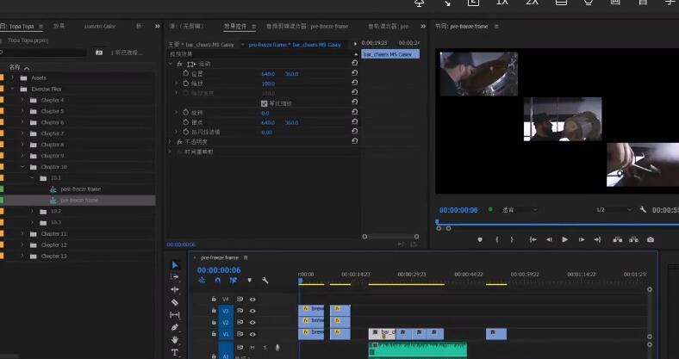The image size is (679, 359).
Task: Open the post-freeze frame sequence
Action: tap(80, 189)
